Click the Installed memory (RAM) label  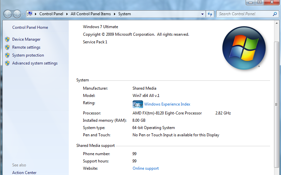105,120
